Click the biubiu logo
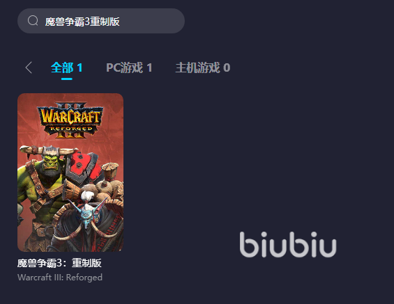Image resolution: width=394 pixels, height=304 pixels. pyautogui.click(x=288, y=244)
